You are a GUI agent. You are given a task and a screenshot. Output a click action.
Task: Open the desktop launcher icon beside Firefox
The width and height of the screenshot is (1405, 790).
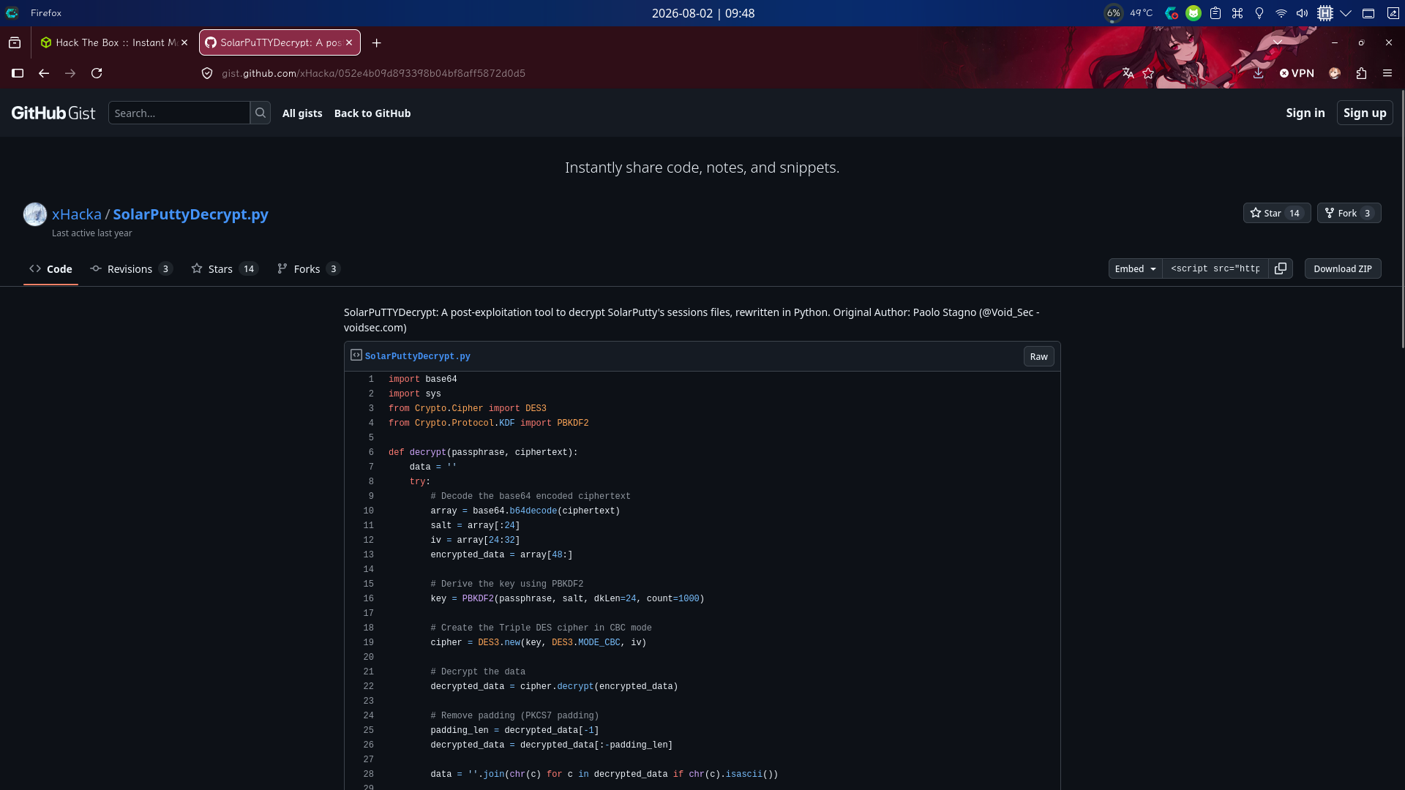[x=12, y=13]
